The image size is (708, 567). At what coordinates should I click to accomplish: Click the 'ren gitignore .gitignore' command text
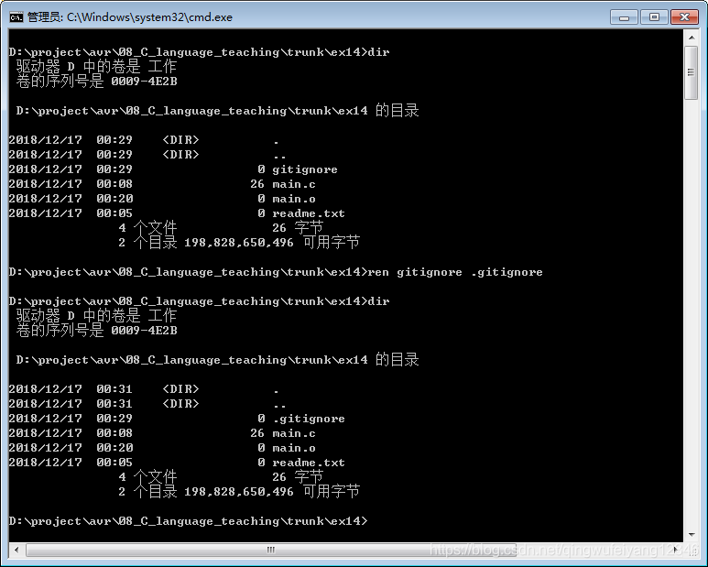click(x=455, y=272)
